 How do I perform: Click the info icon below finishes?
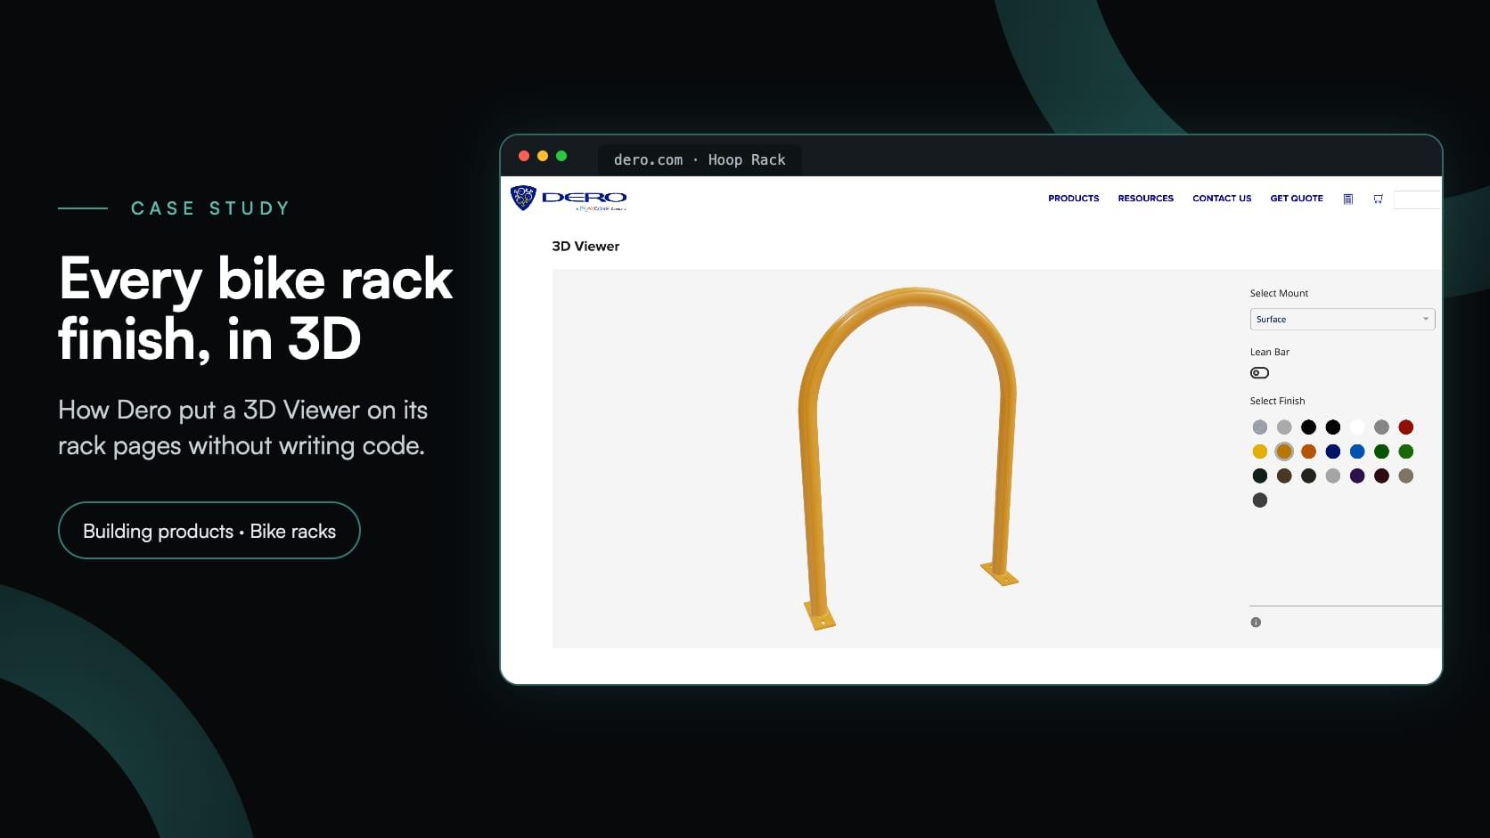point(1256,622)
